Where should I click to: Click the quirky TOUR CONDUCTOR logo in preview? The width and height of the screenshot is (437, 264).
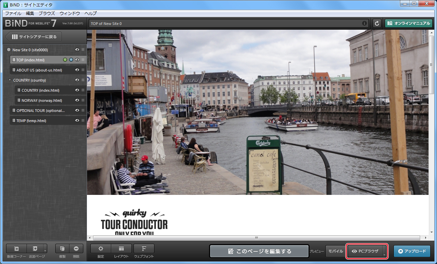(x=134, y=222)
